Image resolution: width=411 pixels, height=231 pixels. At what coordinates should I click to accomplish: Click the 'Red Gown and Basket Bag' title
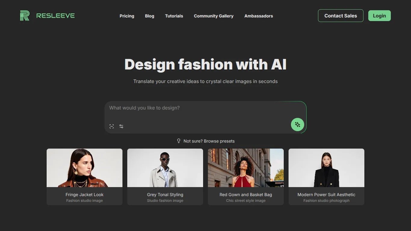246,195
